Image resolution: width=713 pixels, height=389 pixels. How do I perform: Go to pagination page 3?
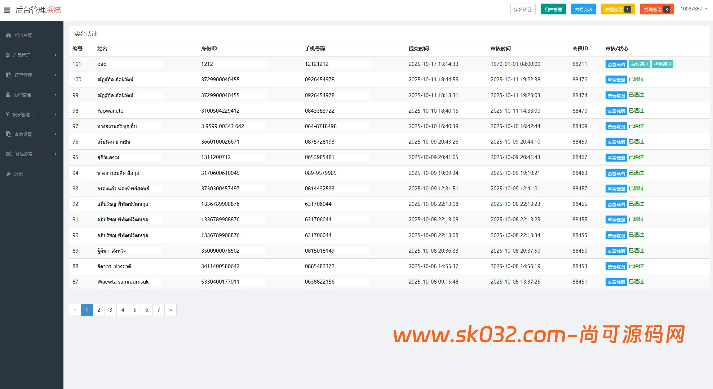(111, 310)
